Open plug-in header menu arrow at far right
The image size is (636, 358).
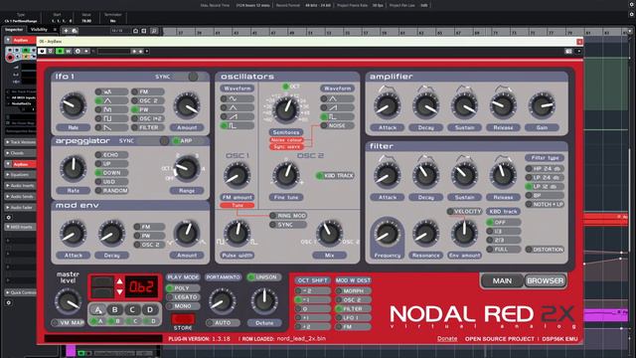pyautogui.click(x=578, y=51)
